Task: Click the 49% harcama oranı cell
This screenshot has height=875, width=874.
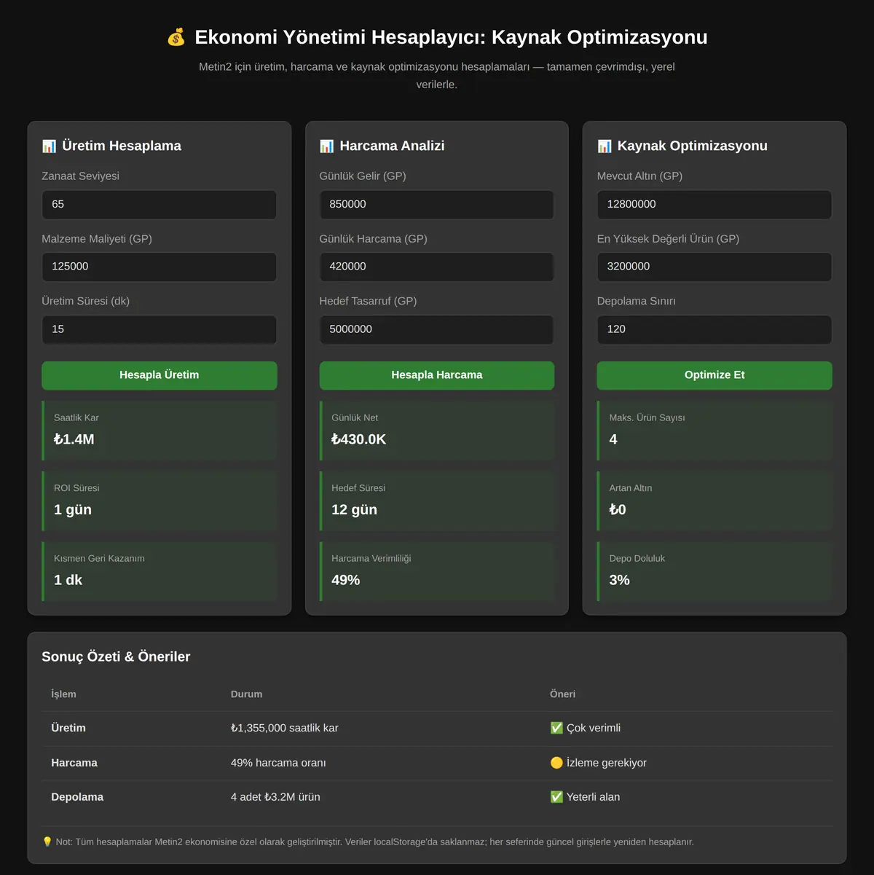Action: (278, 763)
